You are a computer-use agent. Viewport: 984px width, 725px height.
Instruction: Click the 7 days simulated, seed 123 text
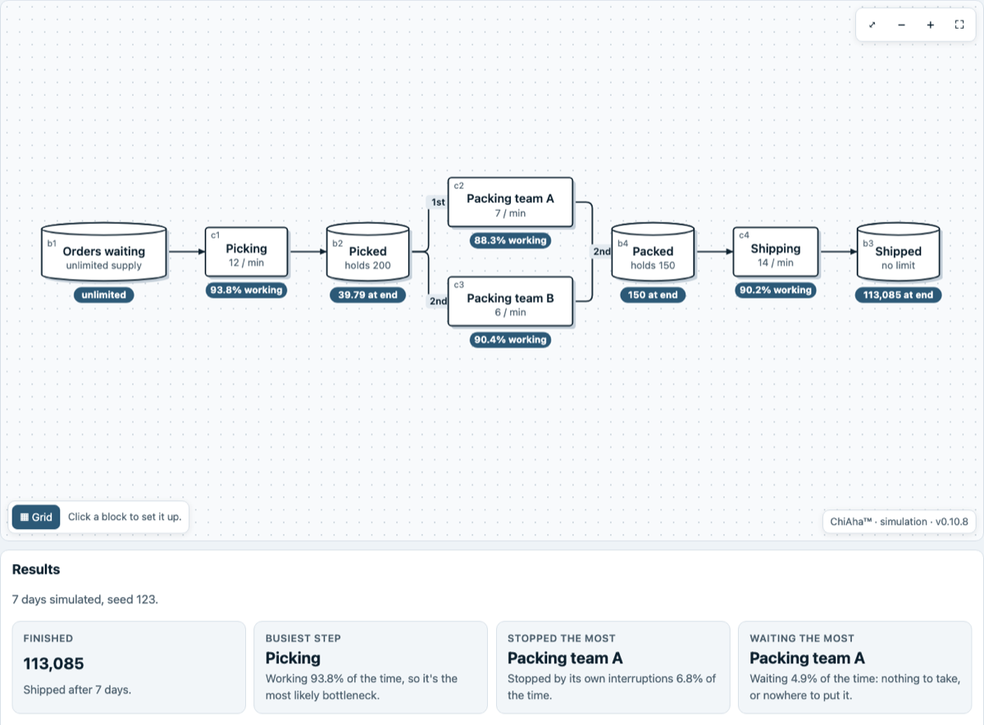(85, 600)
